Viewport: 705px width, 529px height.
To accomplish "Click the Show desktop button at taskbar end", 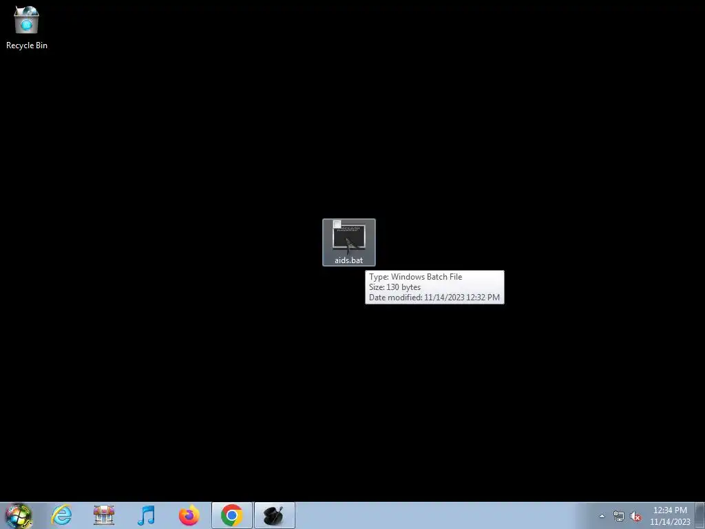I will pyautogui.click(x=700, y=515).
